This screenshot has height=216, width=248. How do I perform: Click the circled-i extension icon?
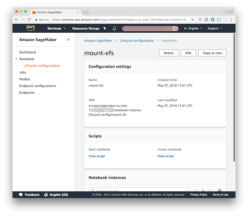pyautogui.click(x=206, y=20)
